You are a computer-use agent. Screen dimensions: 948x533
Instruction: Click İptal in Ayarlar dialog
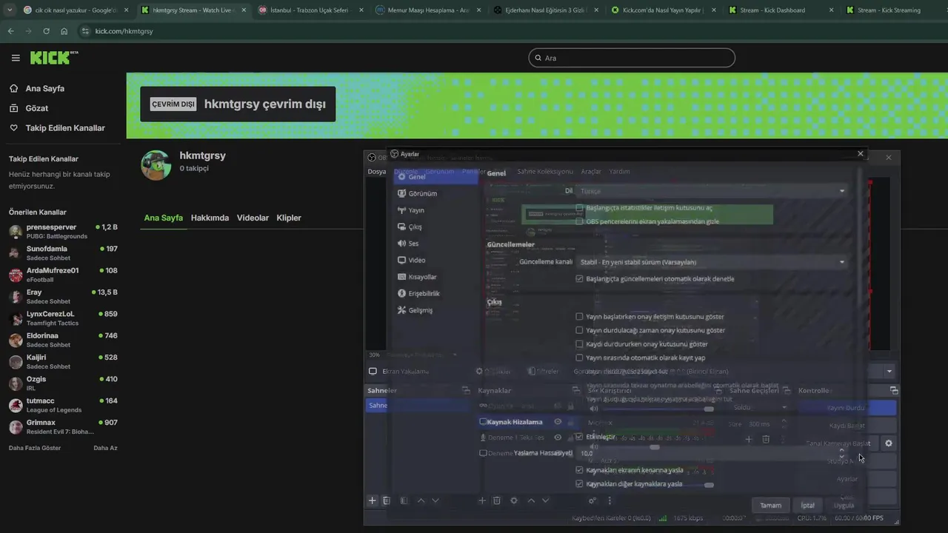(x=808, y=506)
